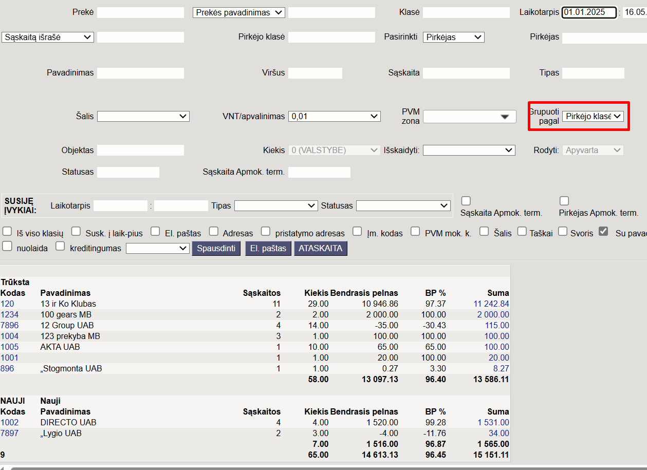
Task: Expand the PVM zona selector
Action: [x=469, y=117]
